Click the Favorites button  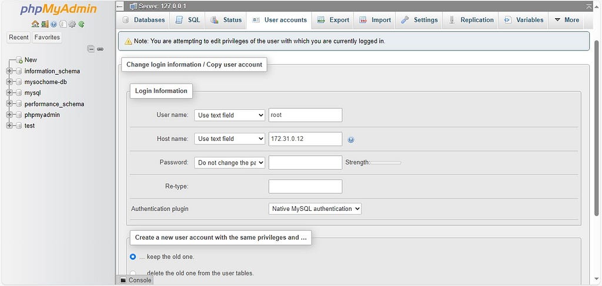(47, 37)
